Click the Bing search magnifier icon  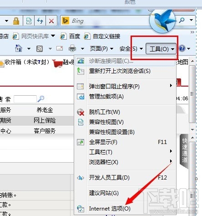182,20
